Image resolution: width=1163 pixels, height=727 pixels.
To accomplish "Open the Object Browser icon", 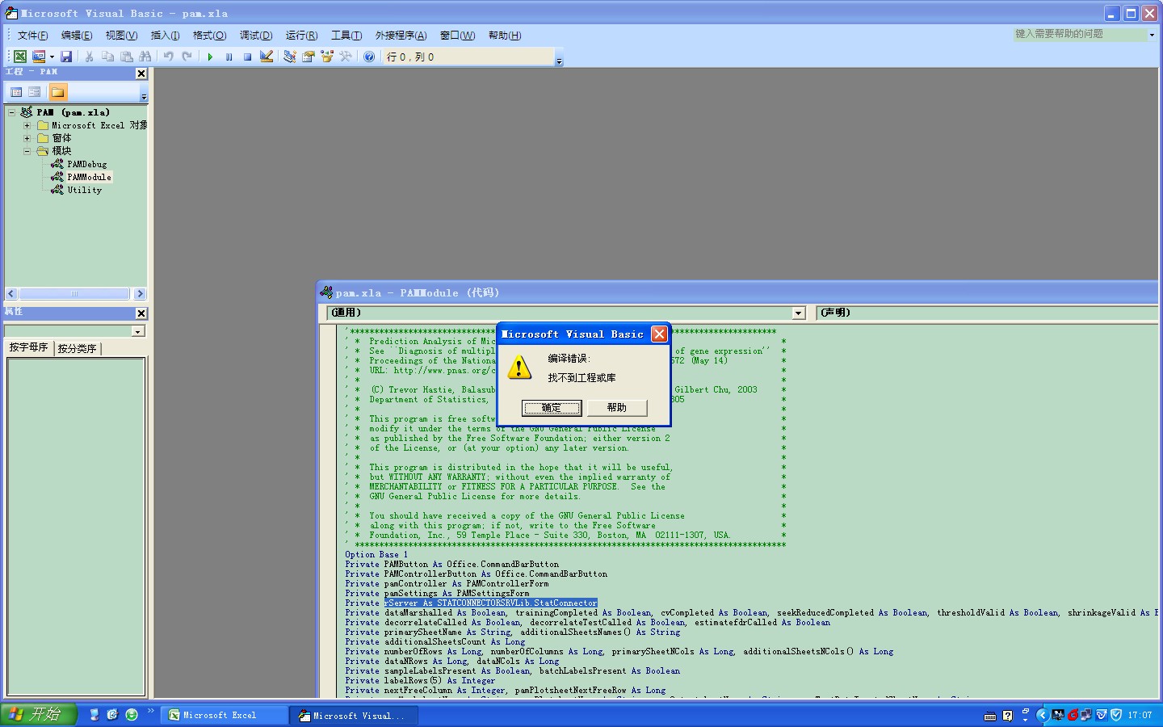I will coord(327,57).
